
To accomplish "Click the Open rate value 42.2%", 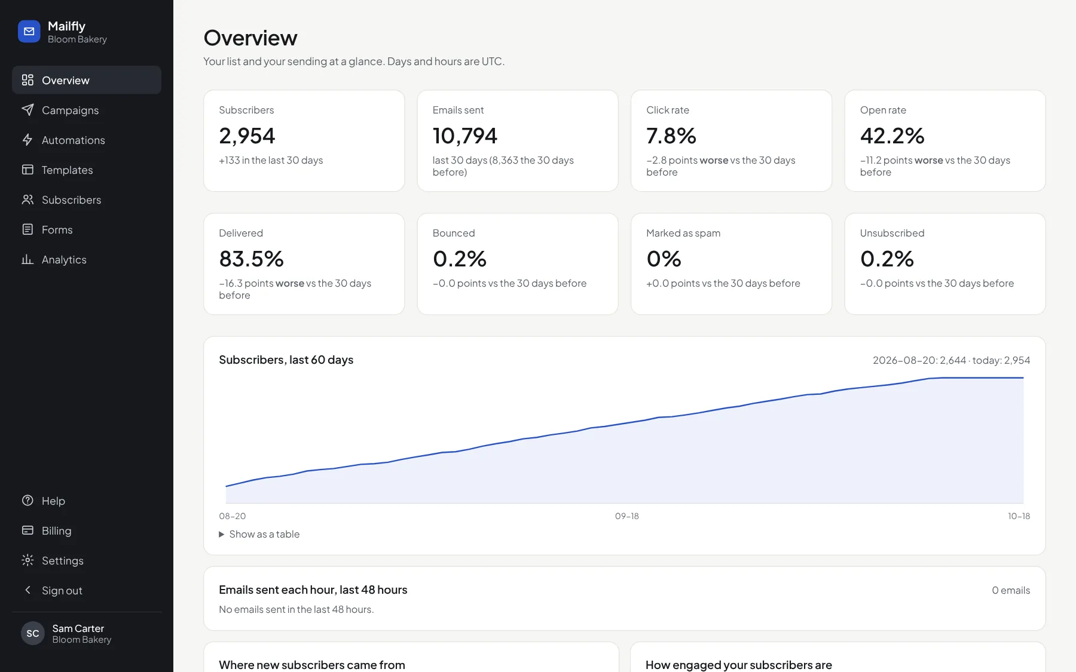I will [892, 136].
